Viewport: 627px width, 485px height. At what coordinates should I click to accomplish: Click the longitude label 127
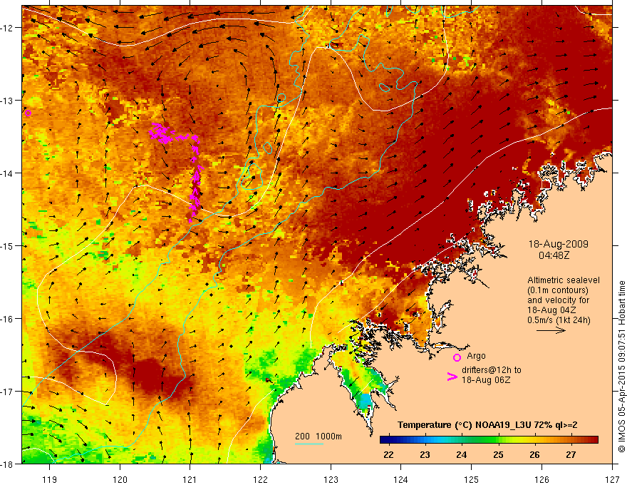pyautogui.click(x=612, y=479)
